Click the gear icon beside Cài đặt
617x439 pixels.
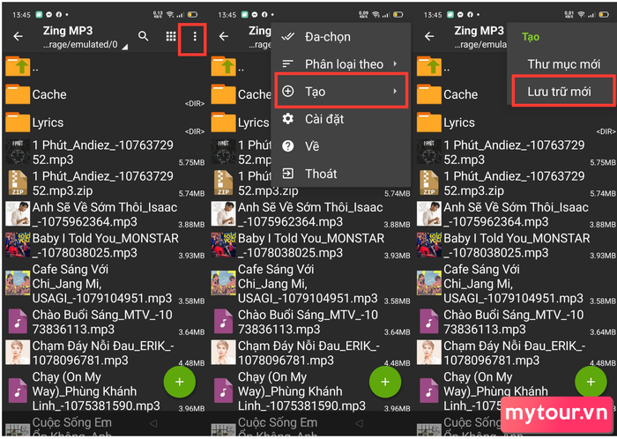(288, 119)
